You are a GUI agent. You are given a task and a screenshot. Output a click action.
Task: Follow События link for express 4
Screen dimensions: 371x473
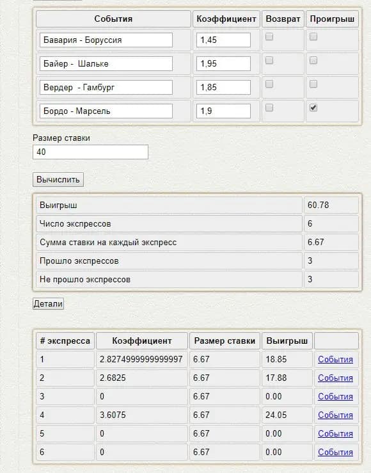[335, 415]
